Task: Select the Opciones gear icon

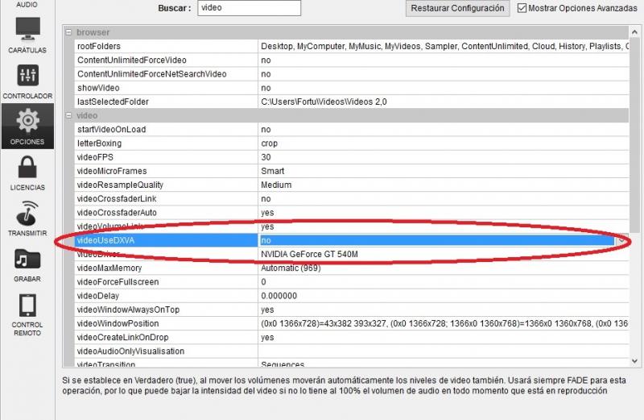Action: pos(27,121)
